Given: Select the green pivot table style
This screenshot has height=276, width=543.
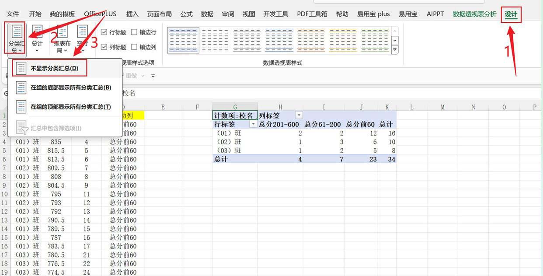Looking at the screenshot, I should 375,40.
